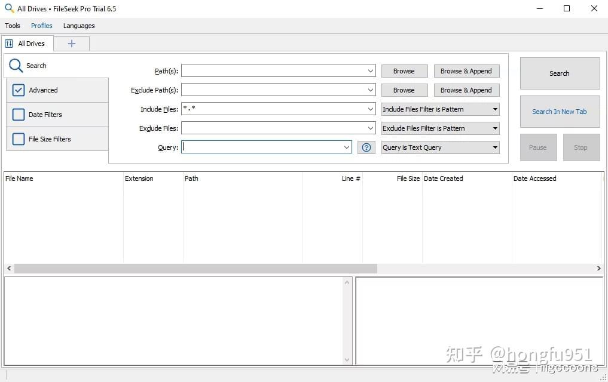Click Browse button for Exclude Path(s)
The image size is (608, 382).
(x=404, y=90)
